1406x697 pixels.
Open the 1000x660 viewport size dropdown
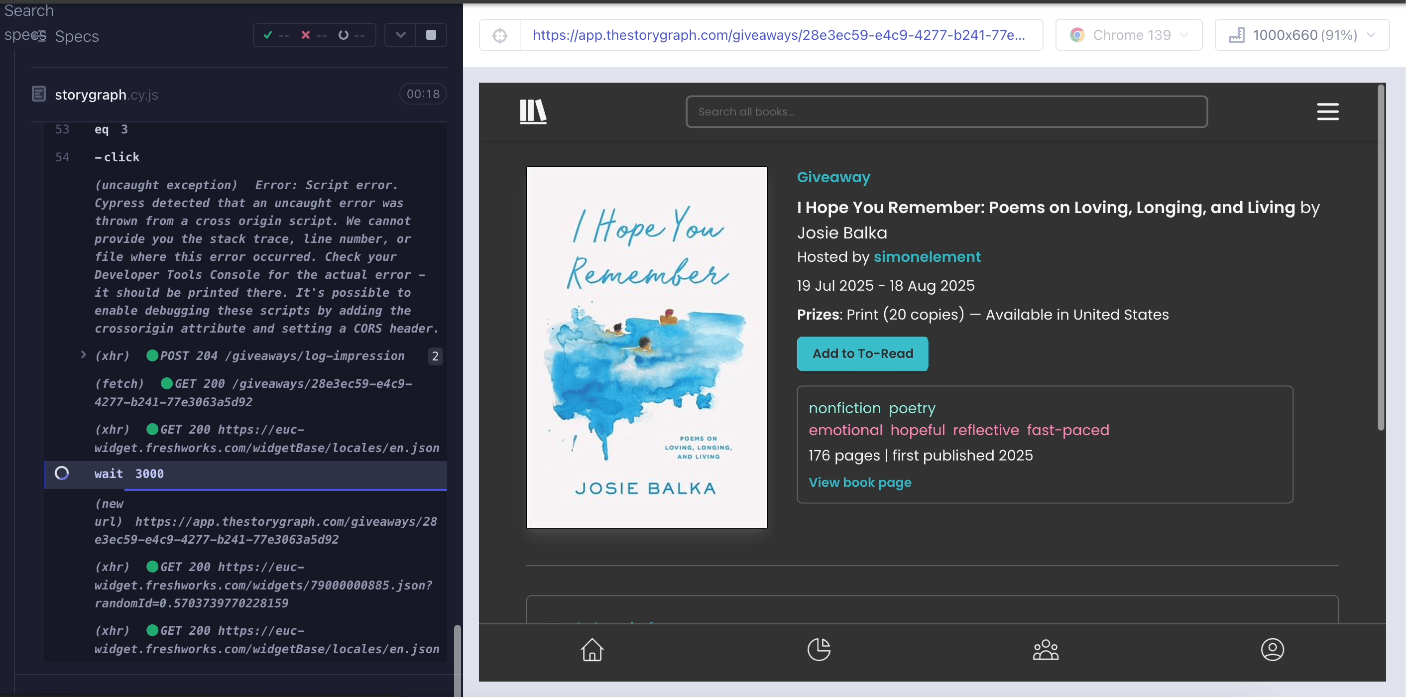click(1302, 35)
